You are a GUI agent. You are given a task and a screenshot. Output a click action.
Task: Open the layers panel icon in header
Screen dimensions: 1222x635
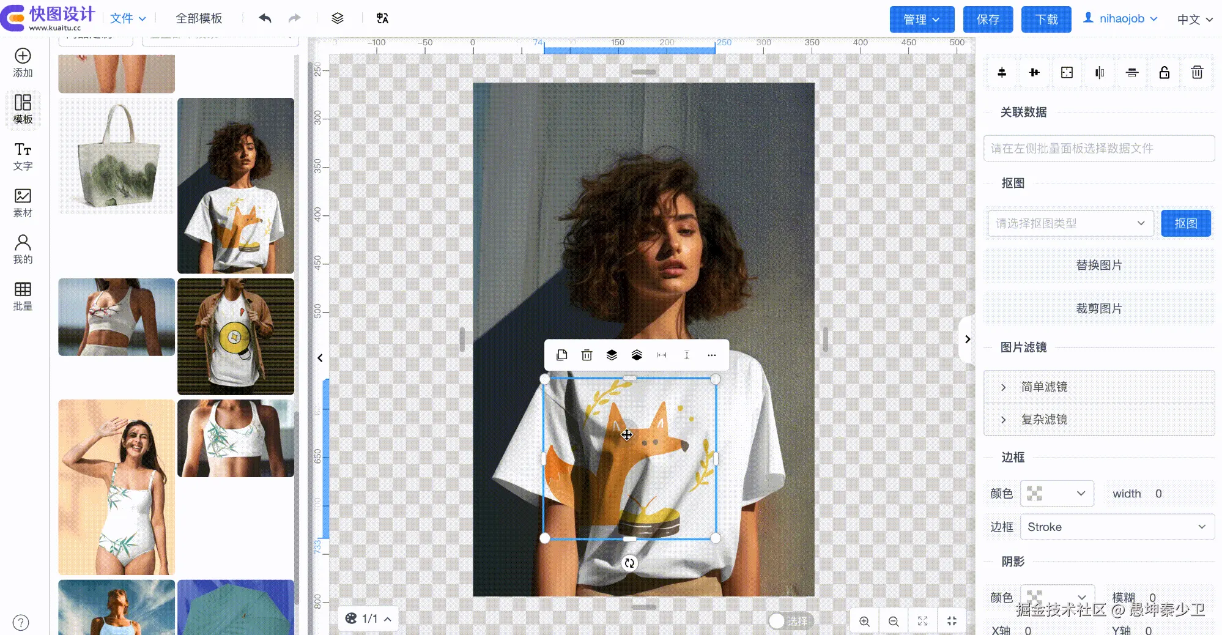click(x=337, y=18)
